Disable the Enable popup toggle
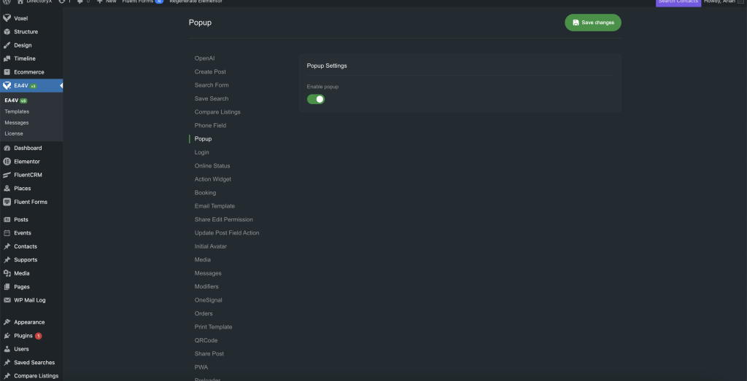The height and width of the screenshot is (381, 747). pyautogui.click(x=315, y=99)
